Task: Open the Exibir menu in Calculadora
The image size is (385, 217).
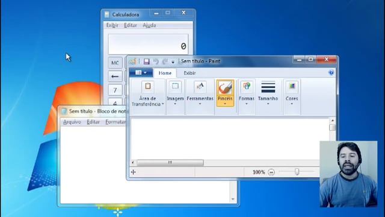Action: (x=112, y=25)
